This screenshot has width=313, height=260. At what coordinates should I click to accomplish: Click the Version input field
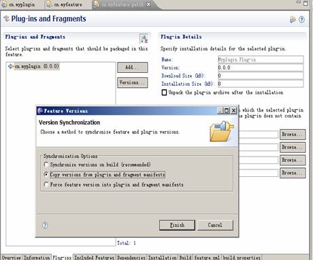click(x=261, y=67)
